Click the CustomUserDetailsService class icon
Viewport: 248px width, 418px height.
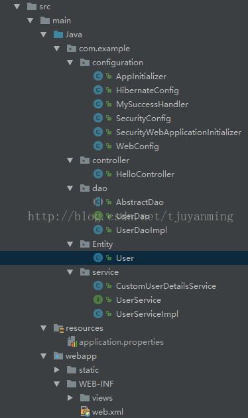tap(98, 286)
